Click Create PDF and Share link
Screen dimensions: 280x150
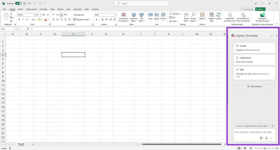coord(230,17)
